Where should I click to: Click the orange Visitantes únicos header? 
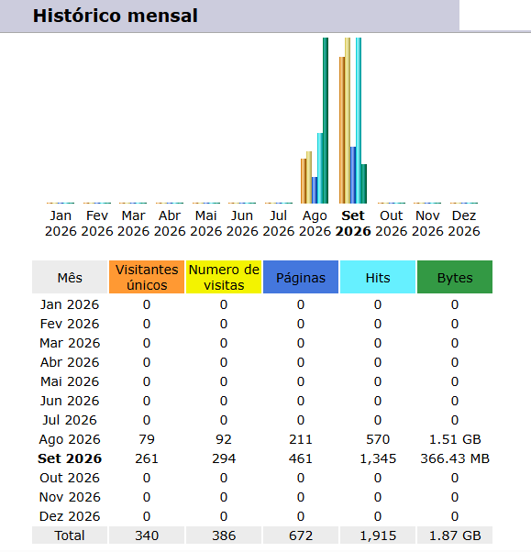[x=147, y=277]
